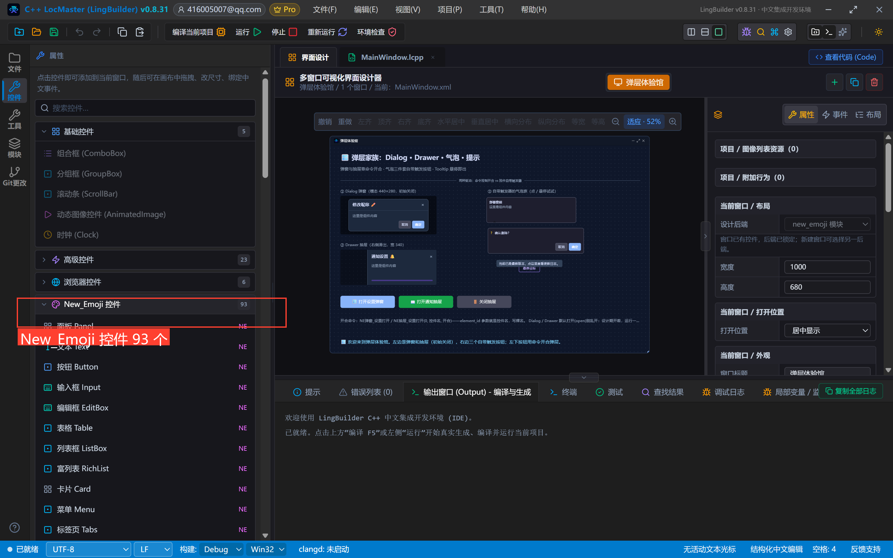This screenshot has width=893, height=558.
Task: Collapse the 基础控件 category
Action: click(x=145, y=131)
